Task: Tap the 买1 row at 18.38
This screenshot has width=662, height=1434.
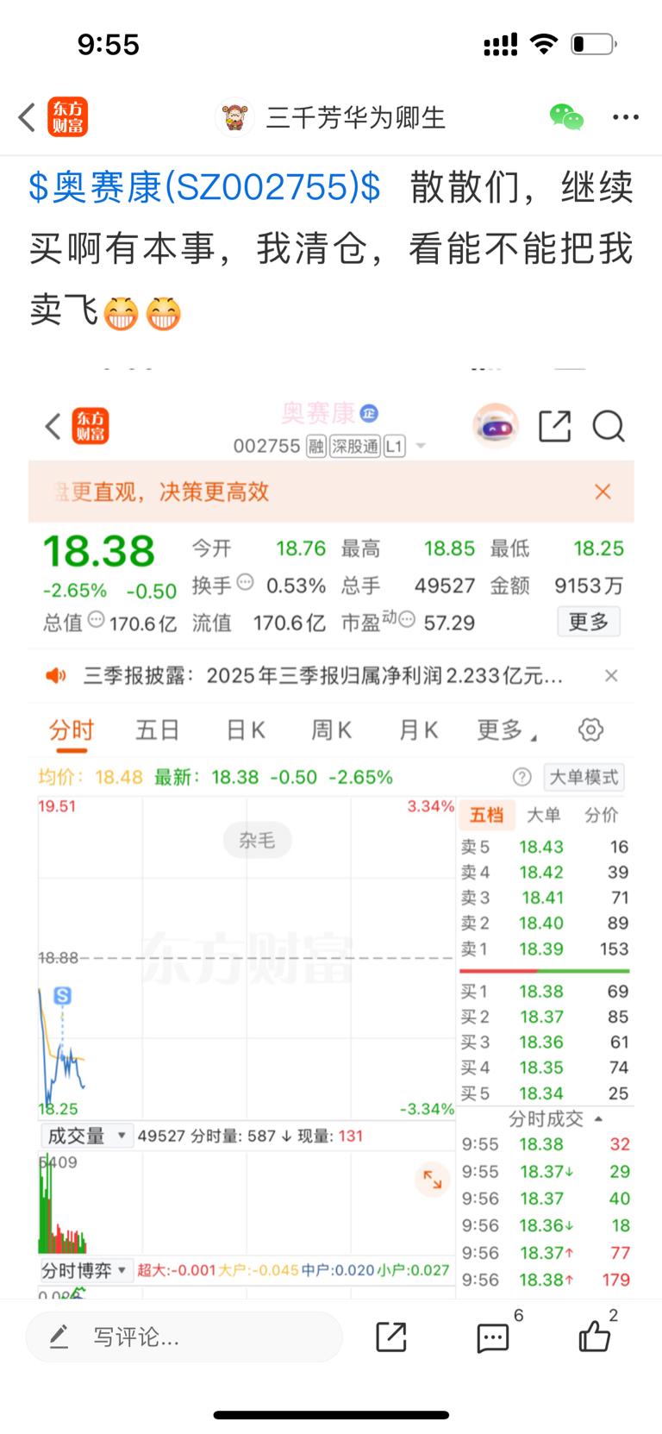Action: (x=546, y=992)
